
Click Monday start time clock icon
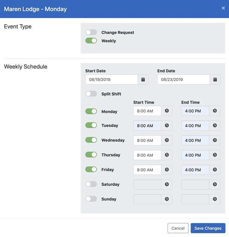coord(167,111)
